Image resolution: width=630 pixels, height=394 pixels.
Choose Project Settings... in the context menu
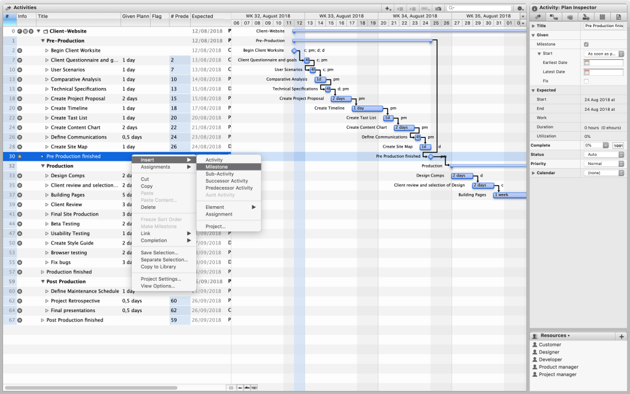(x=164, y=279)
